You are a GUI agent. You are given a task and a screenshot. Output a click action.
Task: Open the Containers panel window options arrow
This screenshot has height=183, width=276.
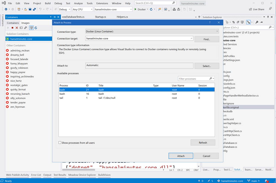tap(51, 17)
